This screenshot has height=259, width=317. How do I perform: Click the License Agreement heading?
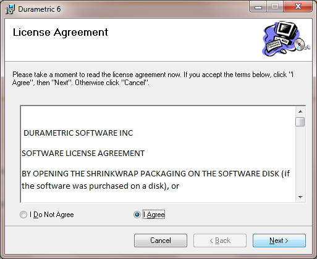61,32
